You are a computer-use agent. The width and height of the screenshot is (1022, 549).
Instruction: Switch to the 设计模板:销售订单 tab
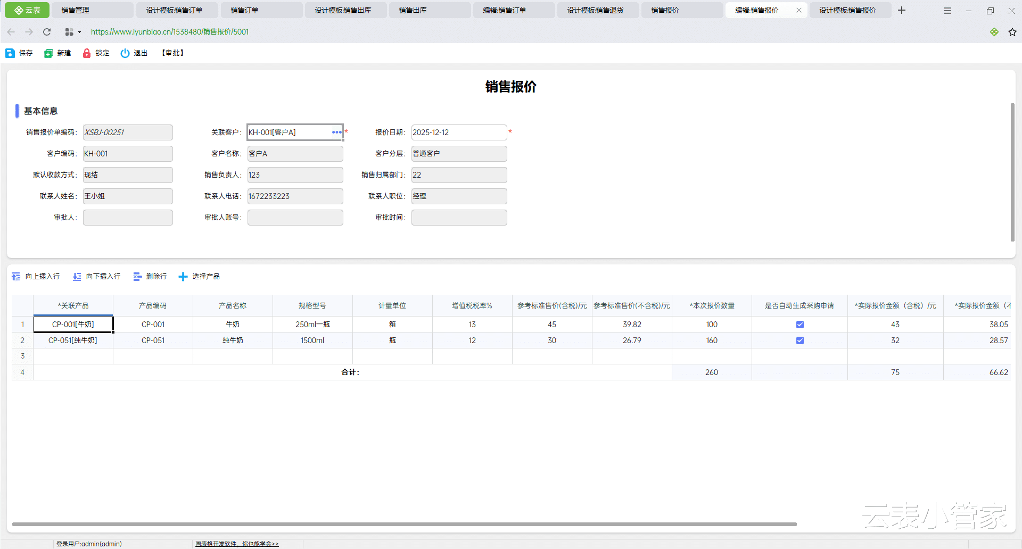(x=177, y=10)
